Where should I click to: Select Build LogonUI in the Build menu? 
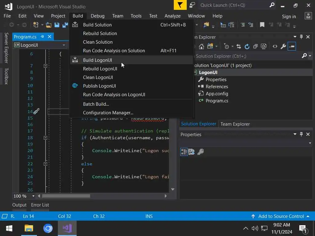click(x=132, y=60)
